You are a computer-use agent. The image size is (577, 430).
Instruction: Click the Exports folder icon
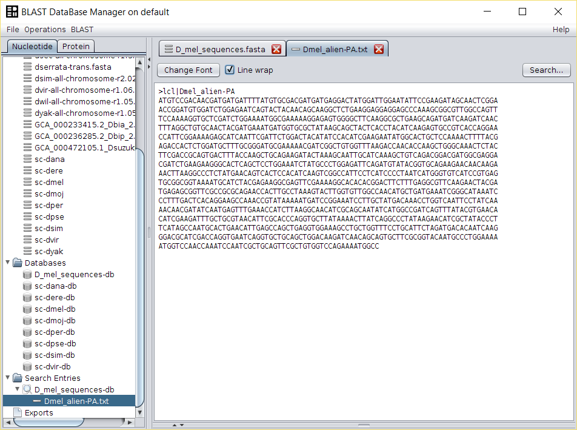point(18,413)
